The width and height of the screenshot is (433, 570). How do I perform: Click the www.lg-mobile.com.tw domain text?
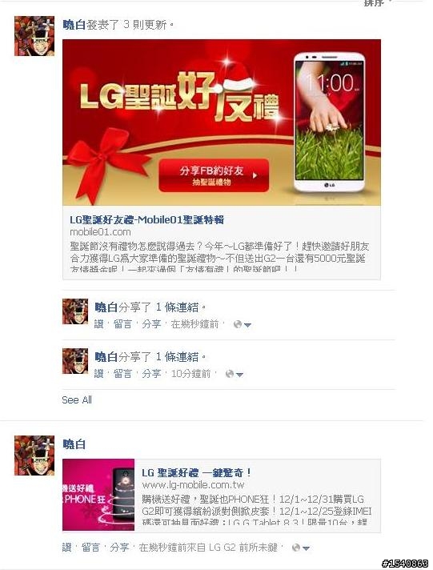pos(193,485)
